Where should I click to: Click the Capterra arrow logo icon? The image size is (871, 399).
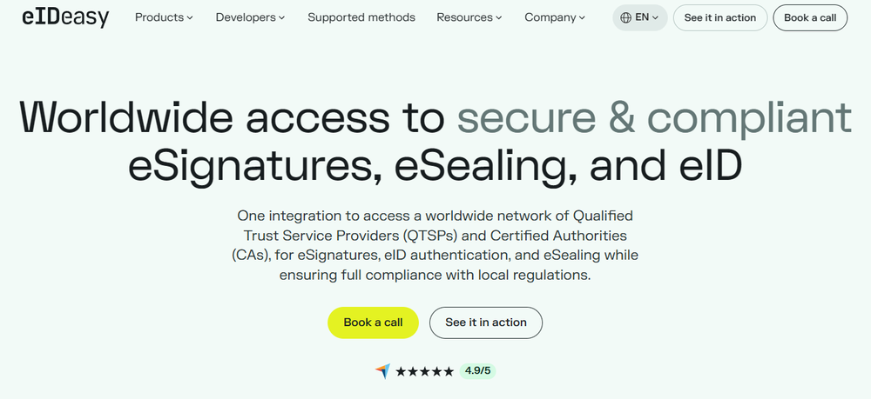pos(382,370)
